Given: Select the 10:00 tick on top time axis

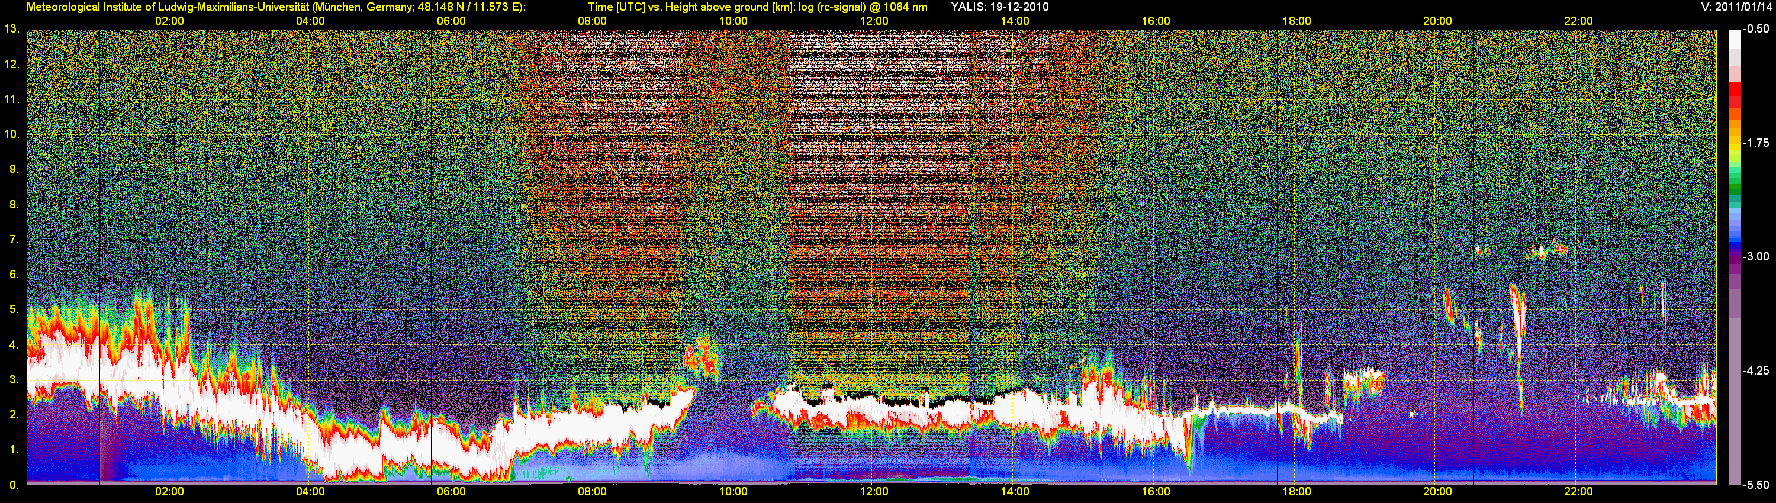Looking at the screenshot, I should [x=733, y=21].
